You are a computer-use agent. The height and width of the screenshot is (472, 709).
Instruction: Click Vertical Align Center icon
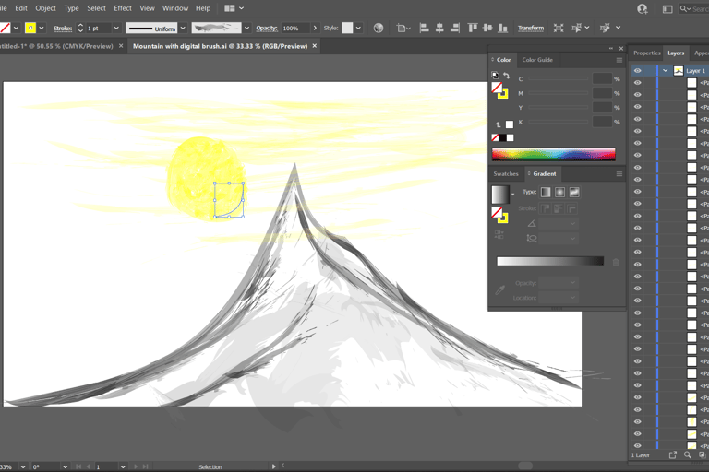click(487, 28)
